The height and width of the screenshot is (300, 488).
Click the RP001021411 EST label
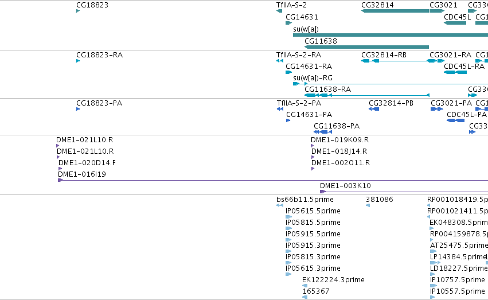458,211
